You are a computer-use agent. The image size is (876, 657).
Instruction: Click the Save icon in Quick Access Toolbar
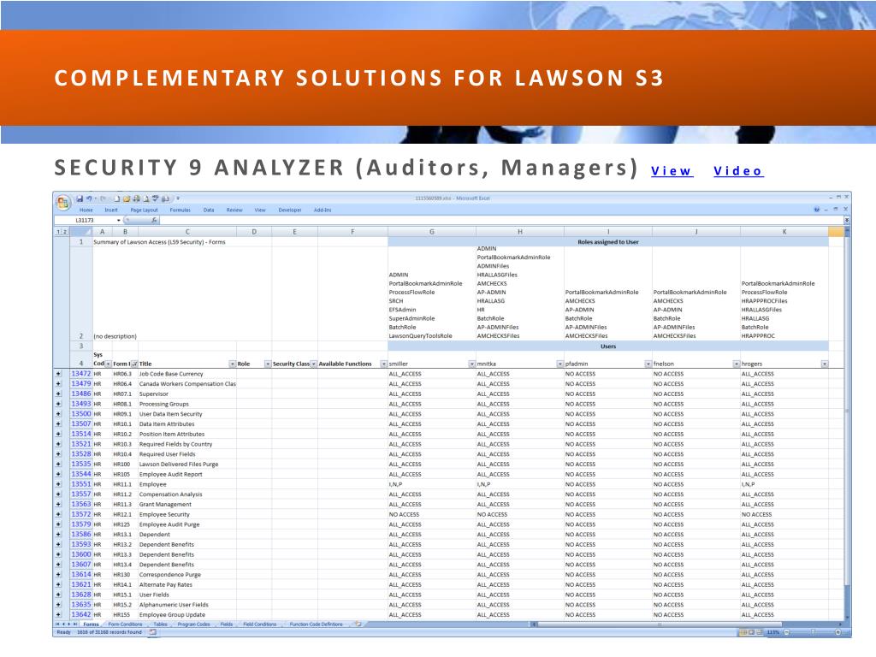click(x=80, y=198)
